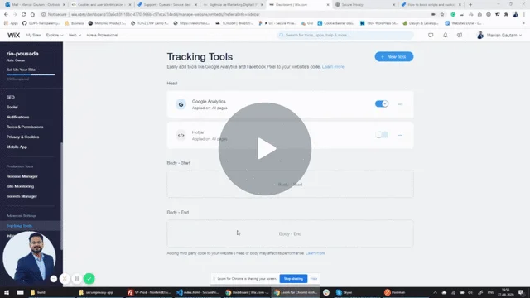The height and width of the screenshot is (298, 530).
Task: Disable the Google Analytics toggle
Action: (x=382, y=104)
